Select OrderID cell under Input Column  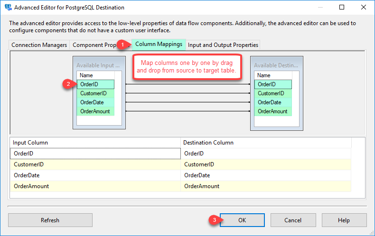tap(95, 154)
